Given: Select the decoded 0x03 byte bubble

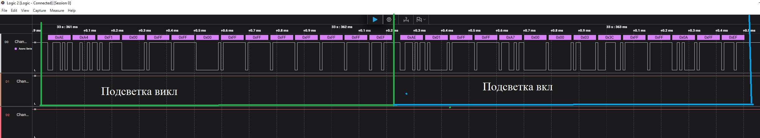Looking at the screenshot, I should [585, 37].
